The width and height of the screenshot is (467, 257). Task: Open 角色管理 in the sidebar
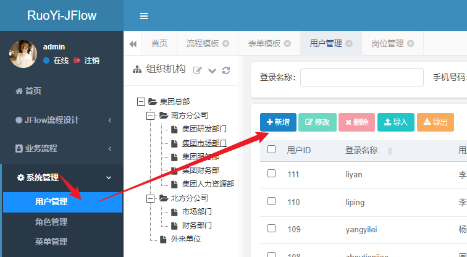pos(51,222)
